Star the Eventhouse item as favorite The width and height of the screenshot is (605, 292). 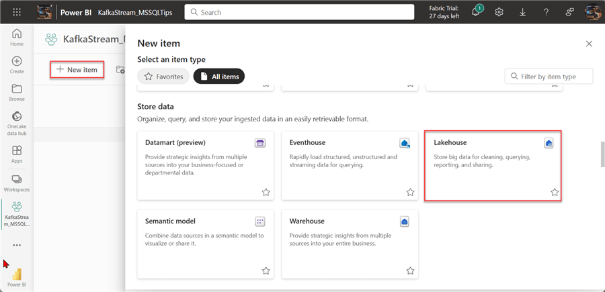pos(410,192)
